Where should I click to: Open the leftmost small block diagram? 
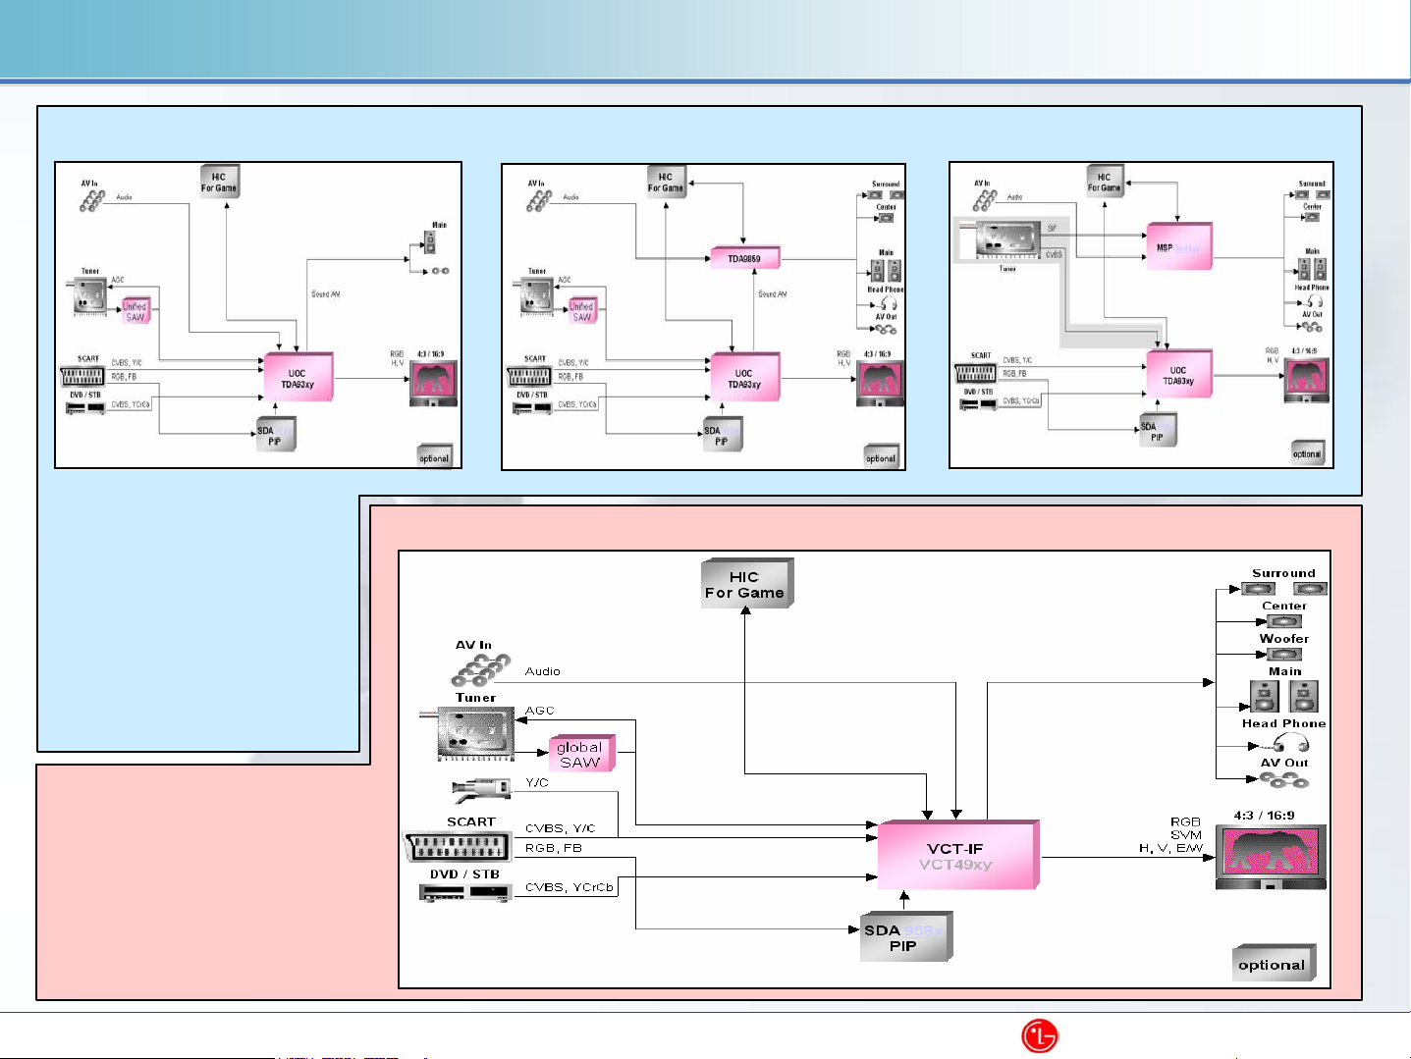click(x=257, y=314)
